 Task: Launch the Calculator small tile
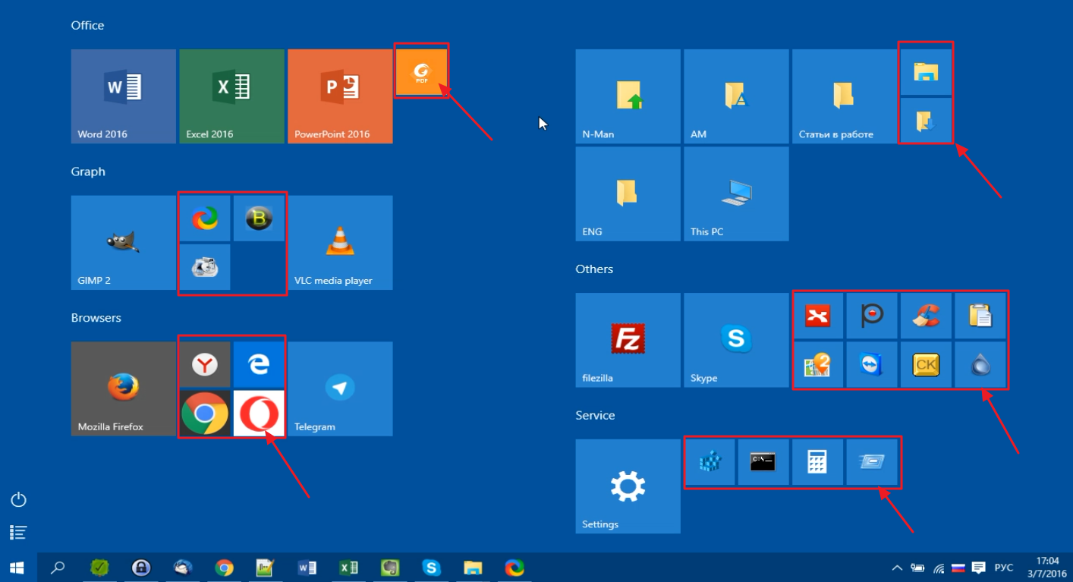pyautogui.click(x=817, y=461)
